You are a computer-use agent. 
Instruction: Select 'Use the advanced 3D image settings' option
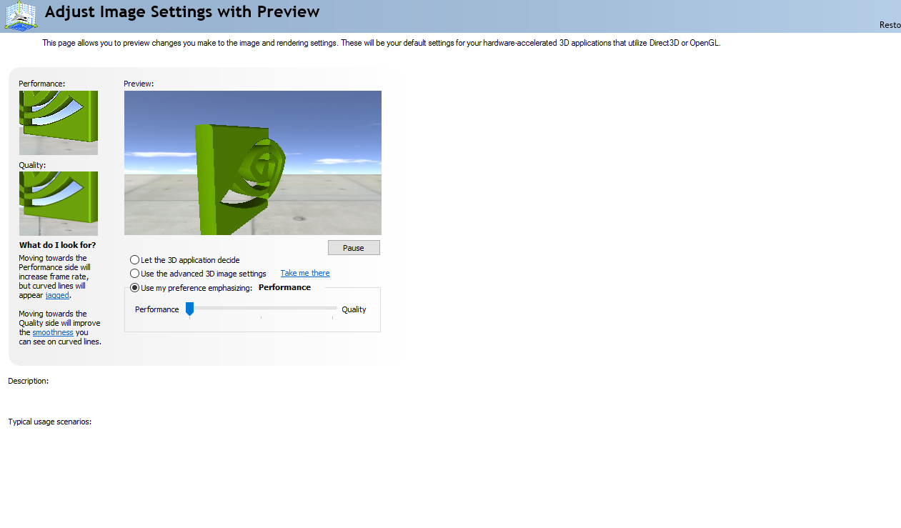[134, 274]
